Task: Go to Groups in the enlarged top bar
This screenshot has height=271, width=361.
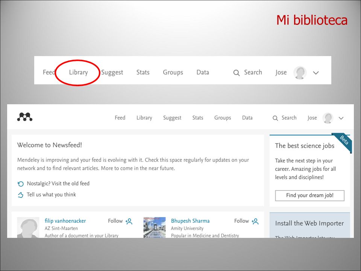Action: click(x=173, y=72)
